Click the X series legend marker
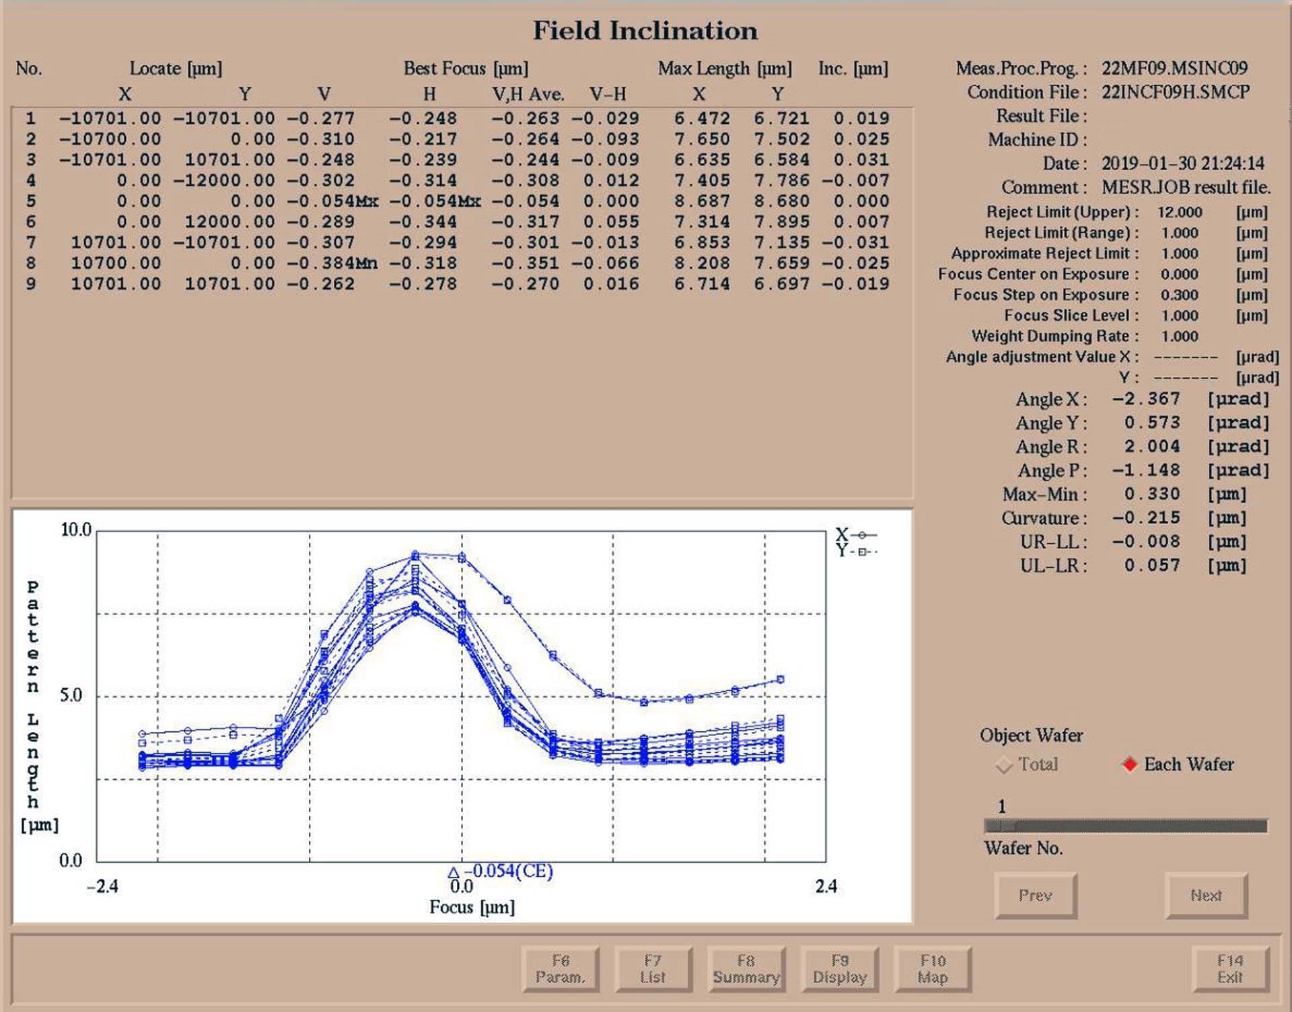 coord(862,535)
